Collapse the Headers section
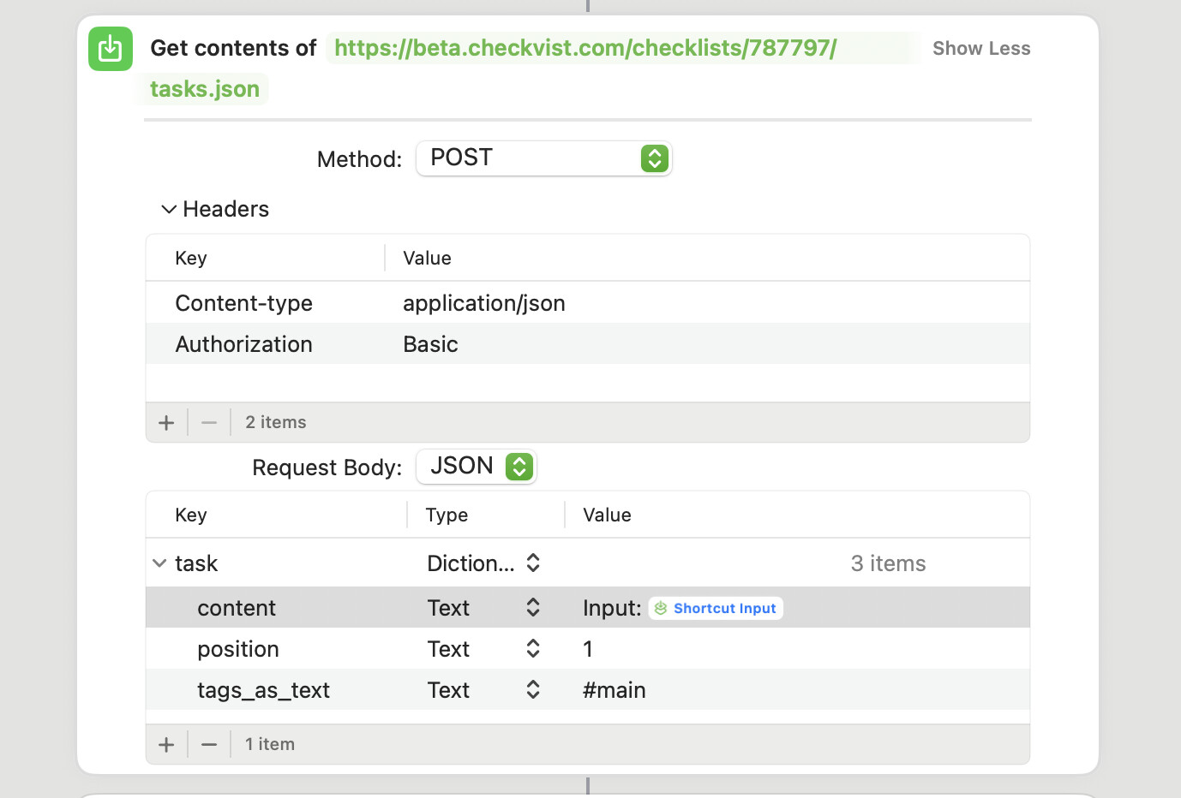 click(169, 209)
